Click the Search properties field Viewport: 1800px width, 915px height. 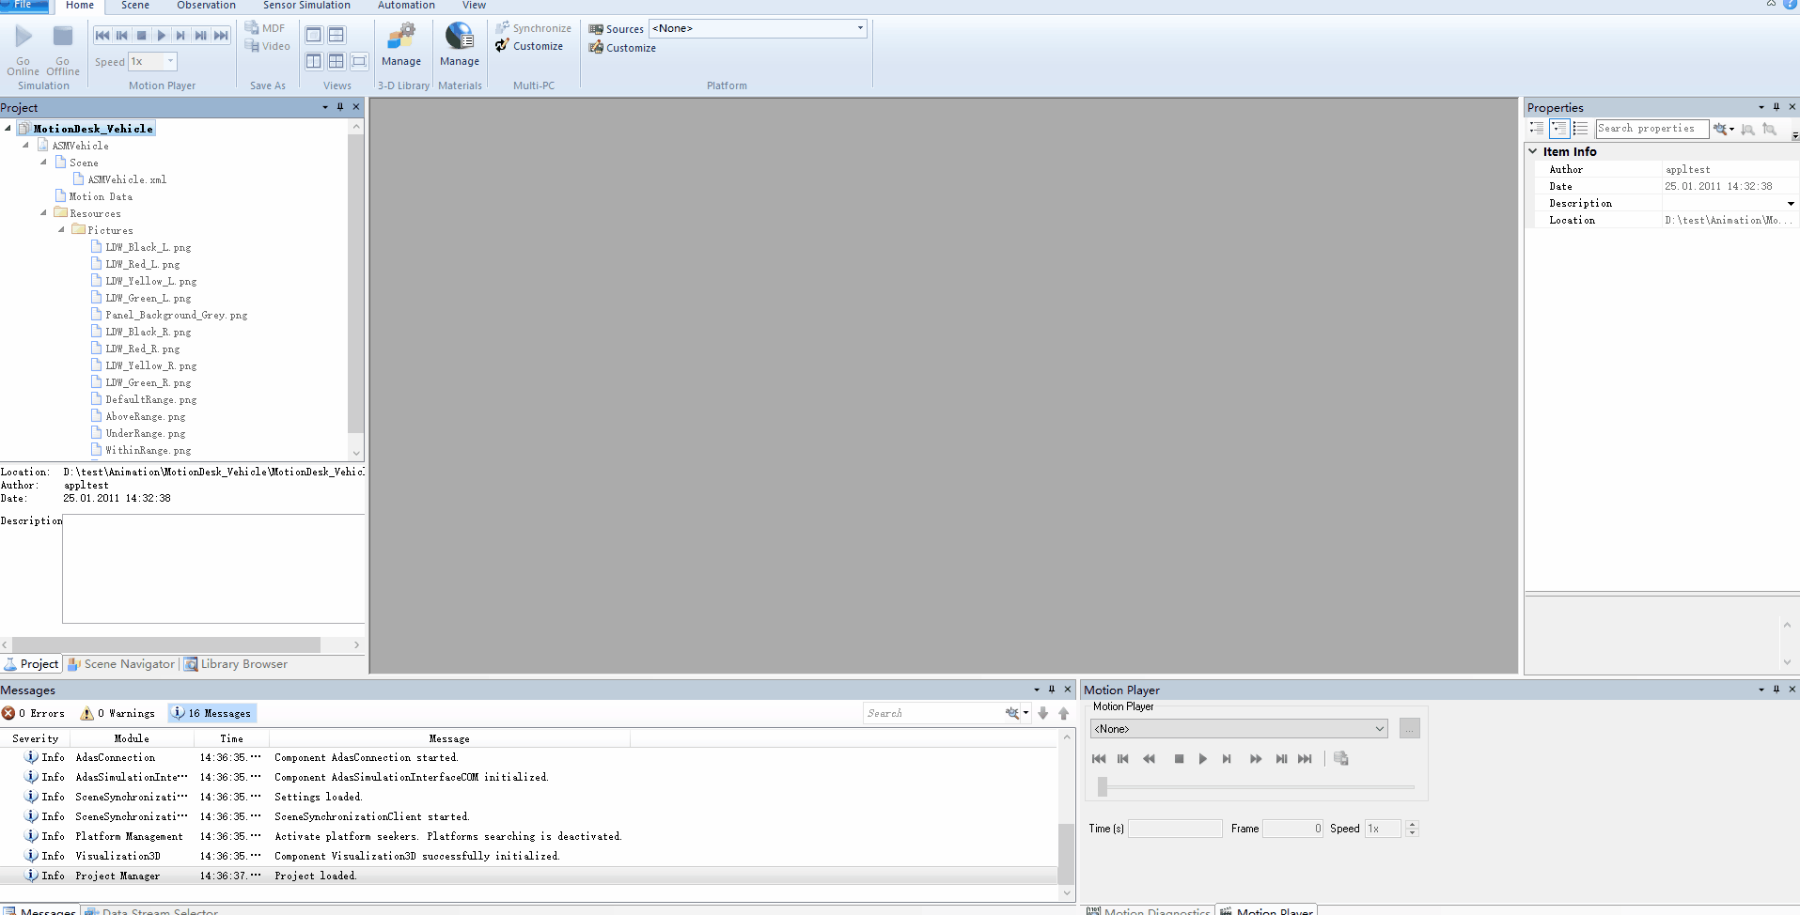(x=1652, y=129)
